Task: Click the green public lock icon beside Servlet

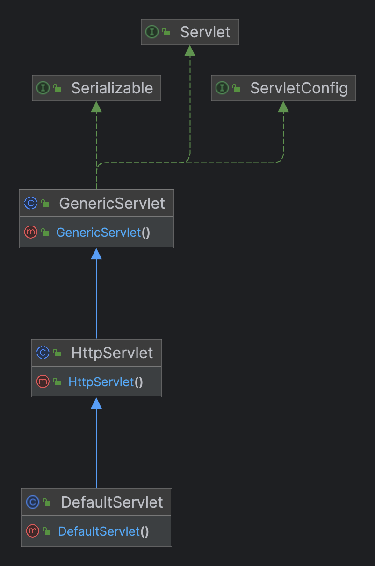Action: (x=166, y=32)
